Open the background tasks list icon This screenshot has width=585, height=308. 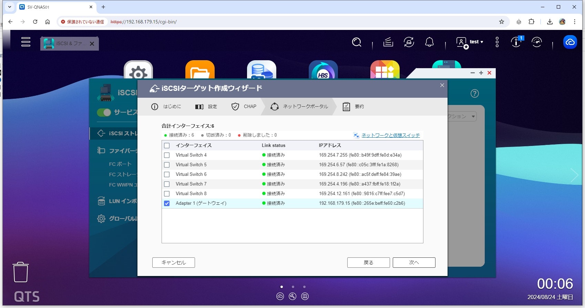coord(388,42)
